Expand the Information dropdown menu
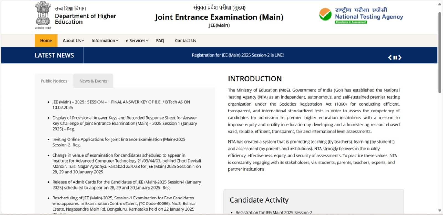 pos(105,40)
